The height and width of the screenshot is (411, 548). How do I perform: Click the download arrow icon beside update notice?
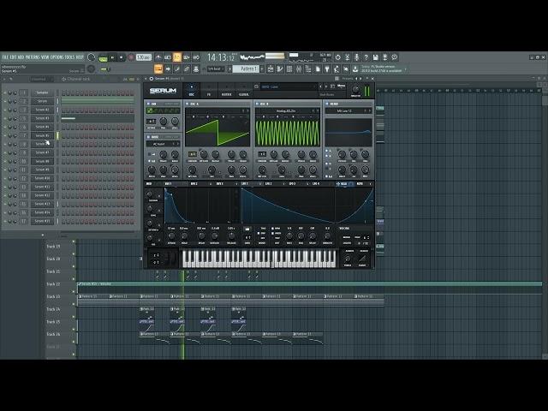355,68
